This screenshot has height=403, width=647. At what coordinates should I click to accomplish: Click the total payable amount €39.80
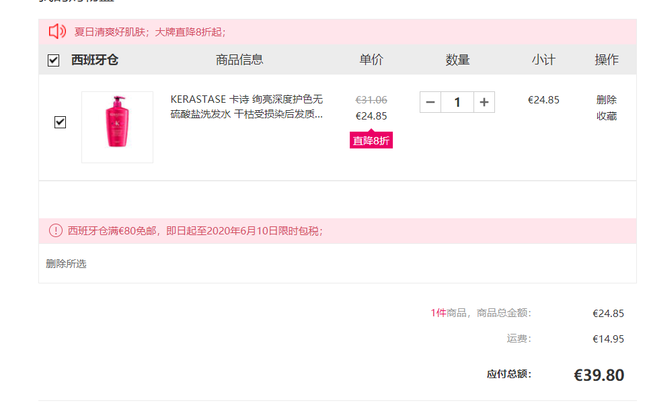599,375
